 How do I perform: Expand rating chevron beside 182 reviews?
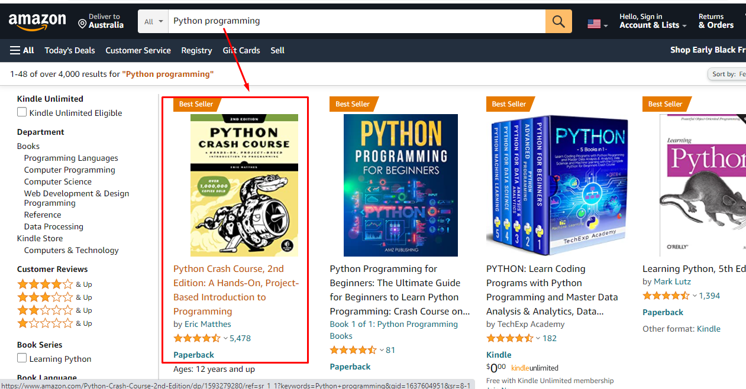click(x=538, y=339)
